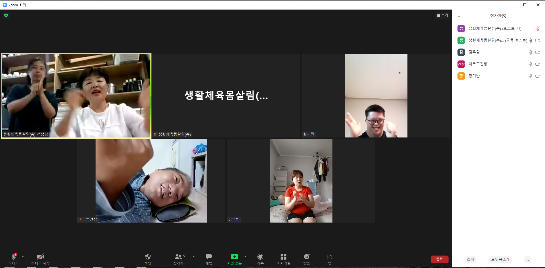
Task: Click the red 종료 end meeting button
Action: [440, 259]
